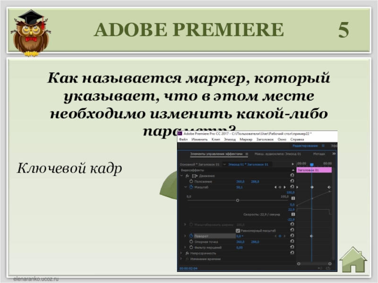Expand Изменение времени effect
Screen dimensions: 378x283
pyautogui.click(x=181, y=259)
